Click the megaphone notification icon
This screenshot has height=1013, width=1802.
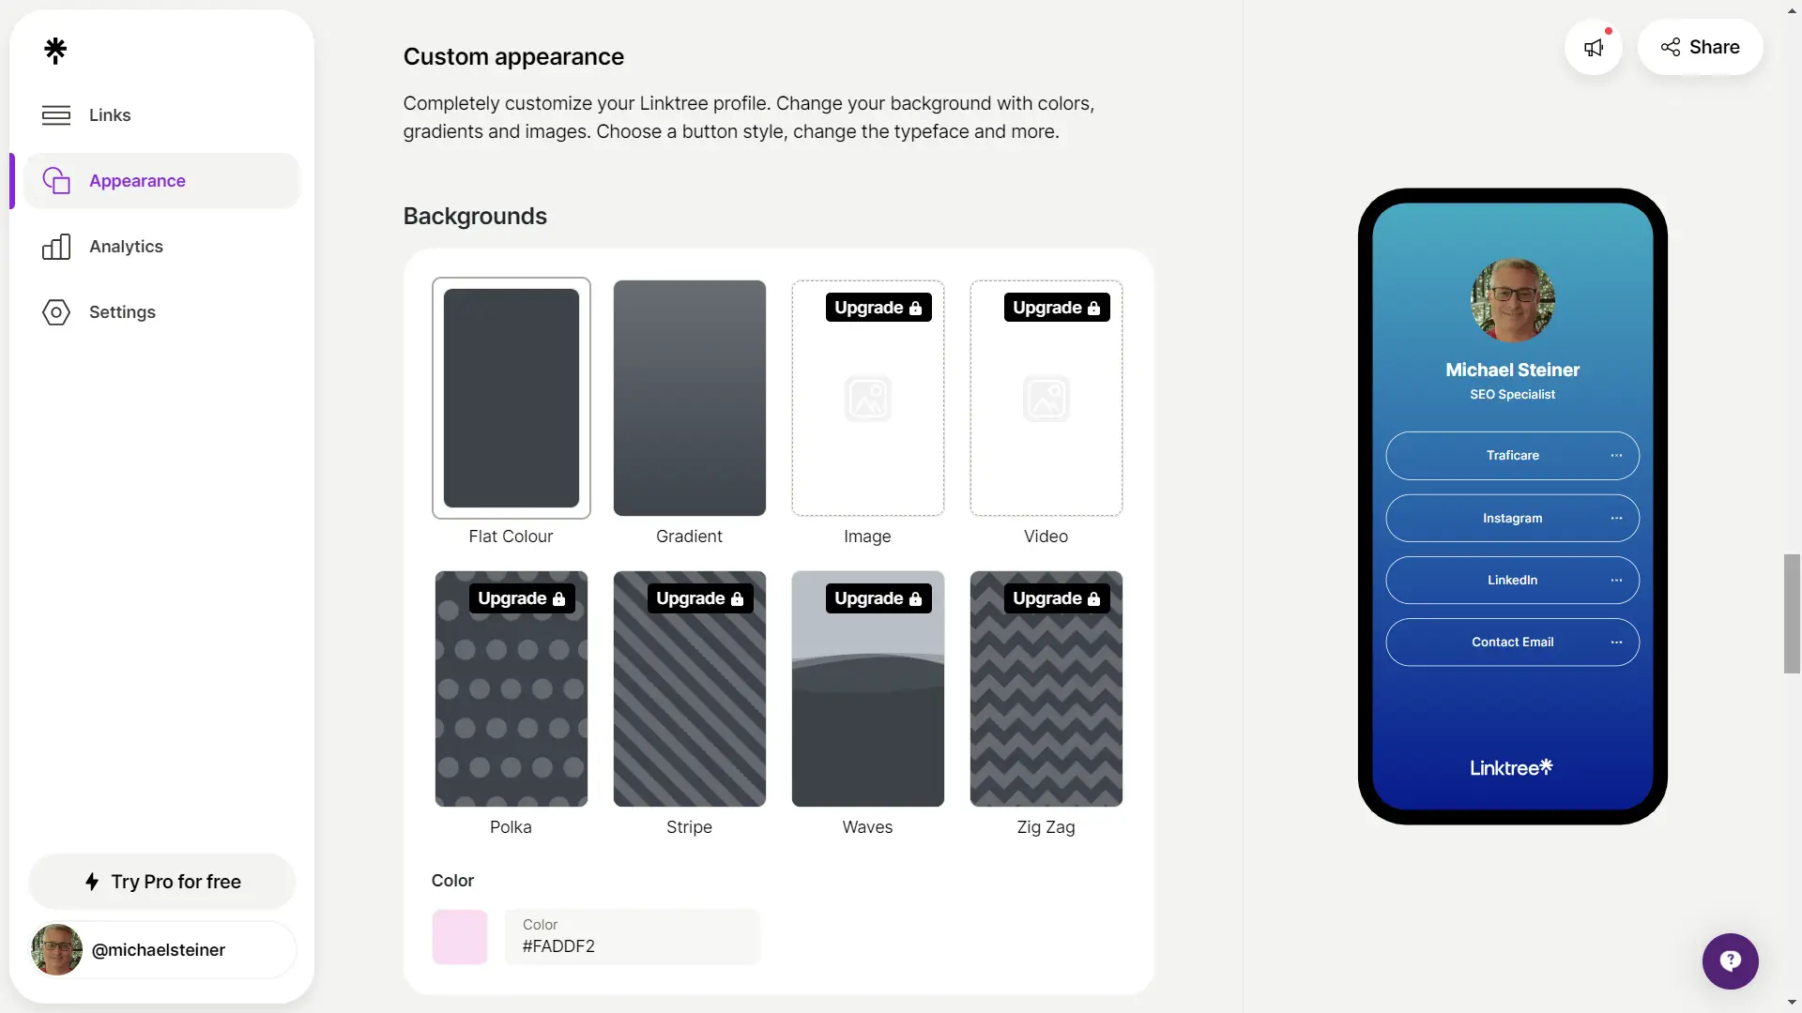[1594, 47]
